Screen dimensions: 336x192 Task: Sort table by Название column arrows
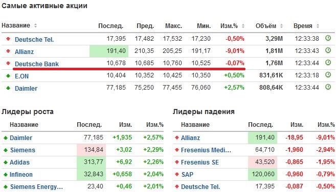click(x=35, y=25)
